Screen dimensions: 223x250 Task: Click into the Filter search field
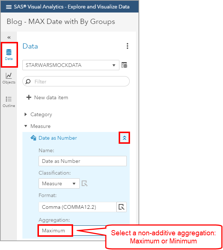click(x=76, y=82)
